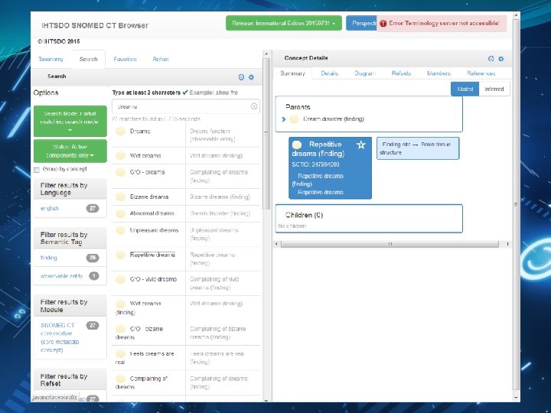
Task: Open the Taxonomy tab
Action: 51,60
